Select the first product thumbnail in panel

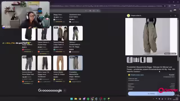(130, 60)
